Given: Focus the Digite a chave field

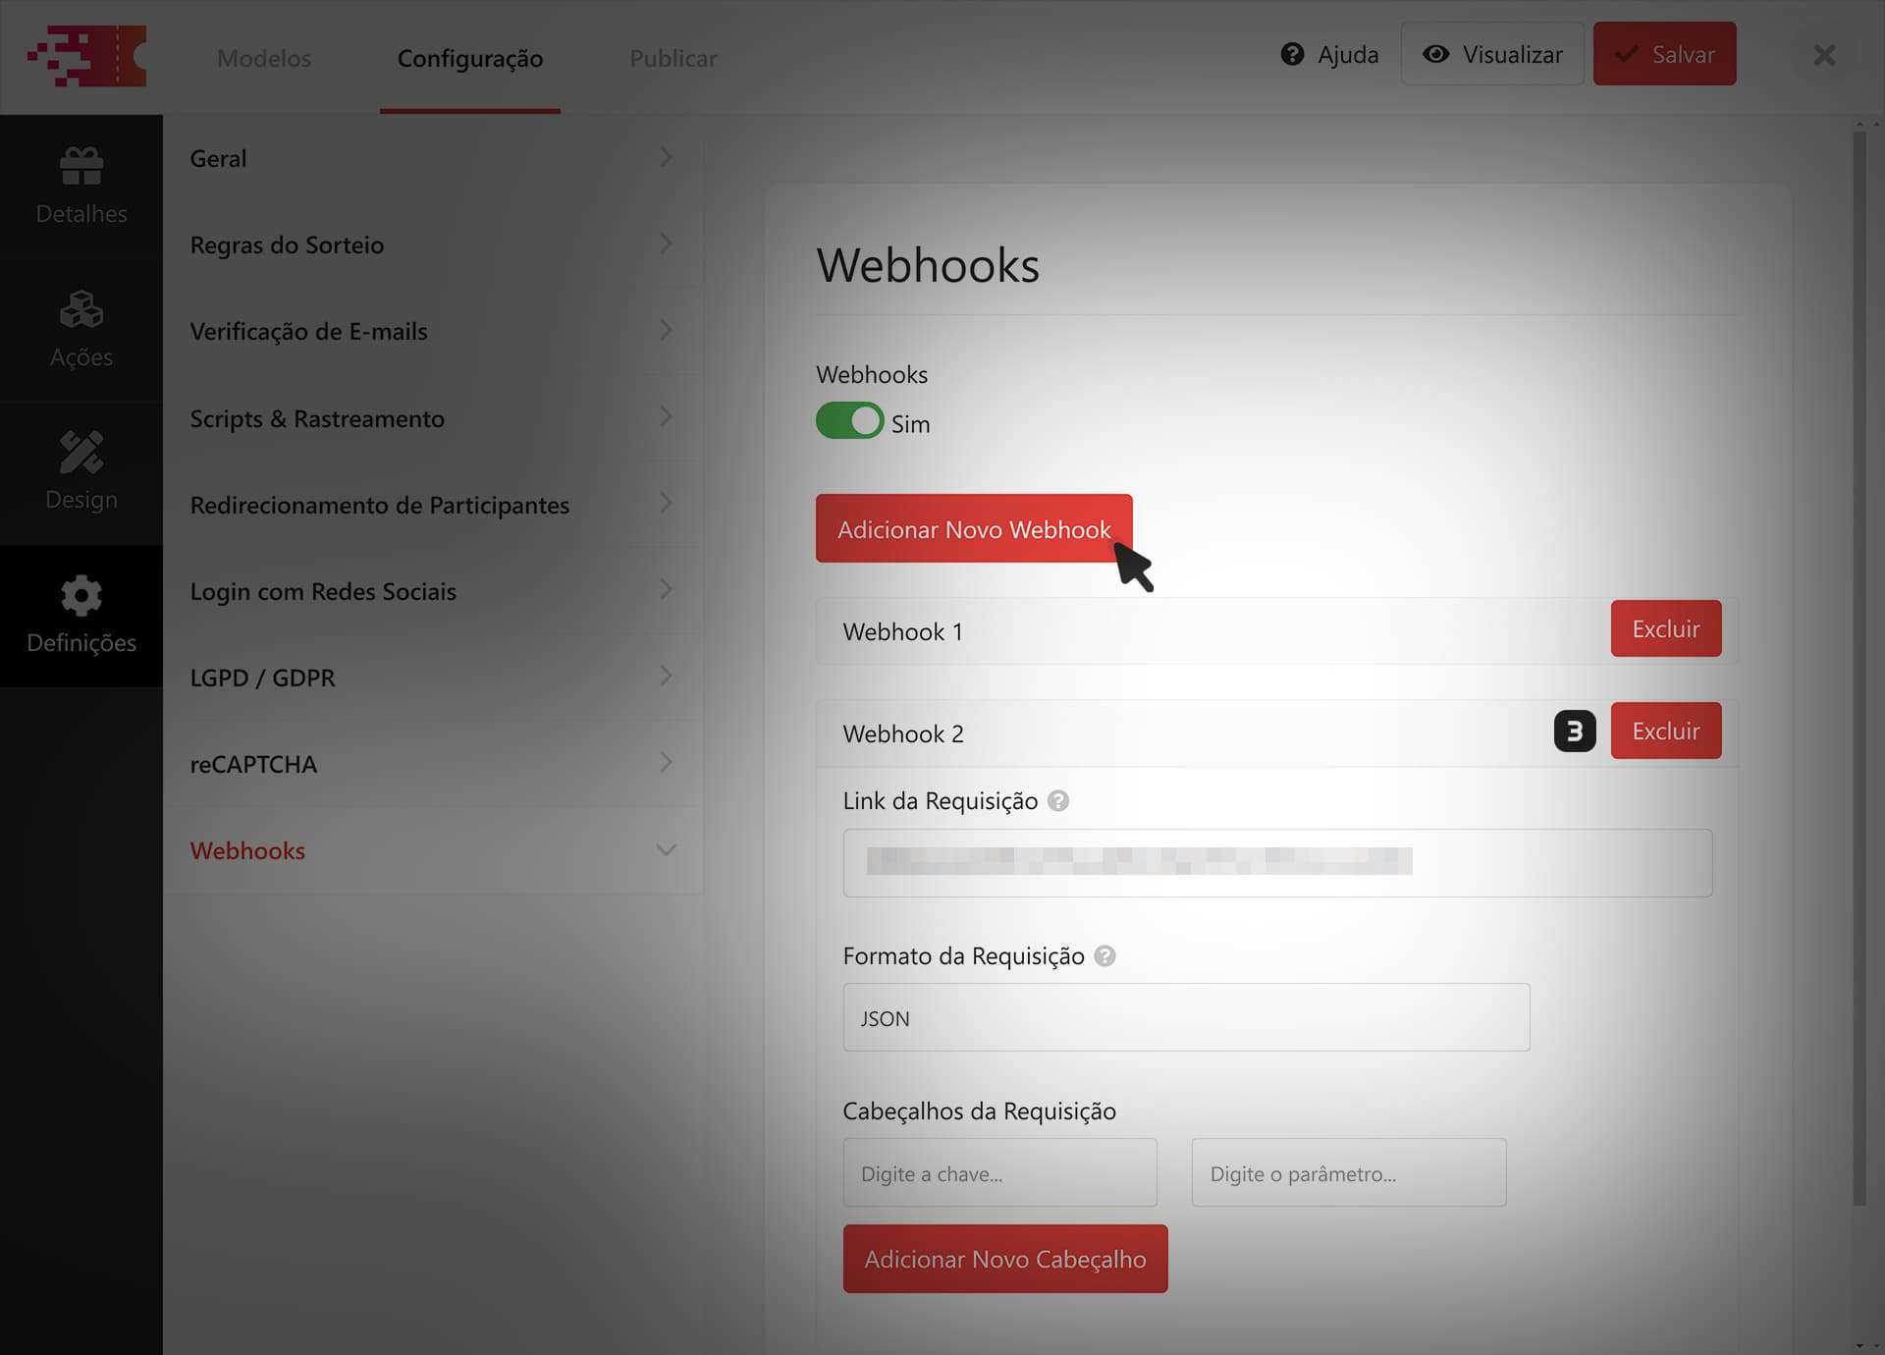Looking at the screenshot, I should 999,1172.
